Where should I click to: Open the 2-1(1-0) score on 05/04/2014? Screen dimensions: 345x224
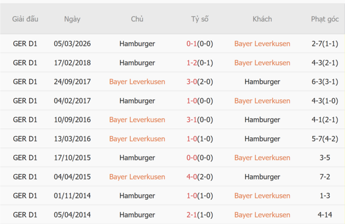[x=200, y=215]
